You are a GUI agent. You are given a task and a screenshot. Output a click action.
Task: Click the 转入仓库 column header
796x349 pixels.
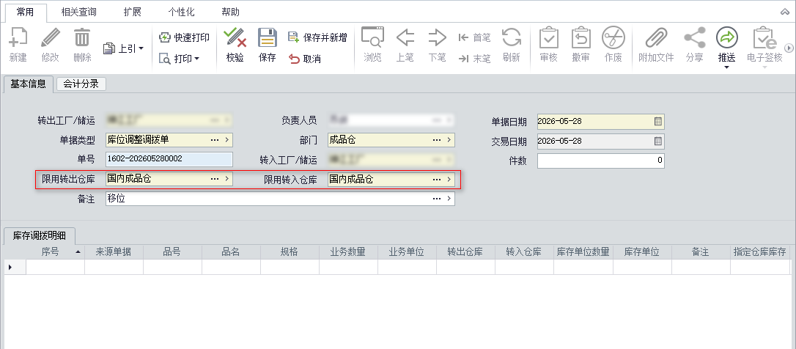[x=524, y=252]
